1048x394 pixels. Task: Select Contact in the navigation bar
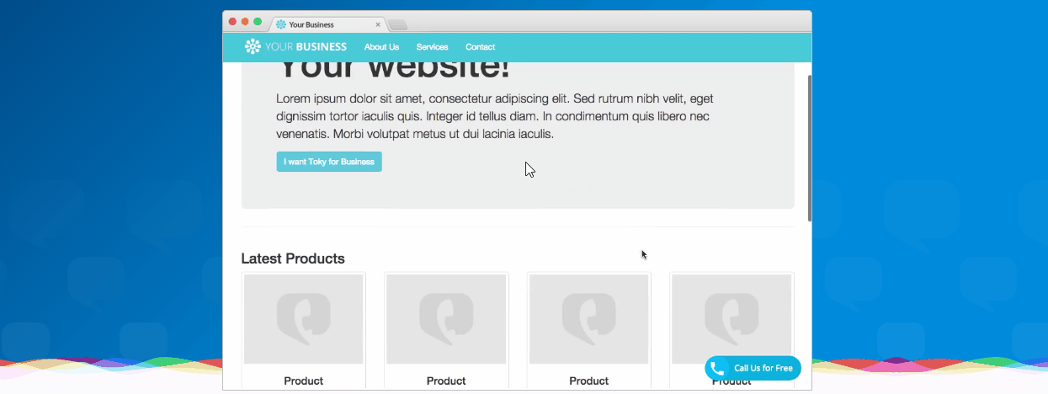click(x=480, y=47)
